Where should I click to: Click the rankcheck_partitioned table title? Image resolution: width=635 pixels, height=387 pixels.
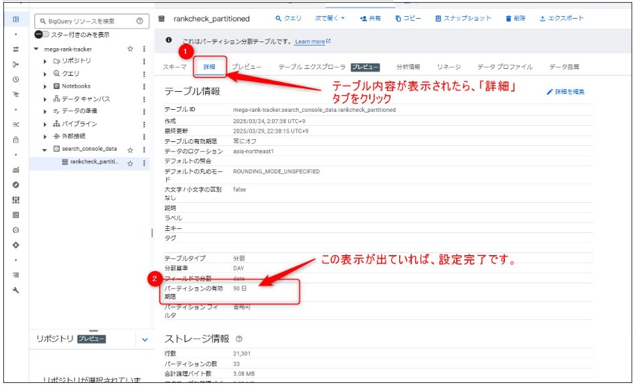tap(212, 19)
